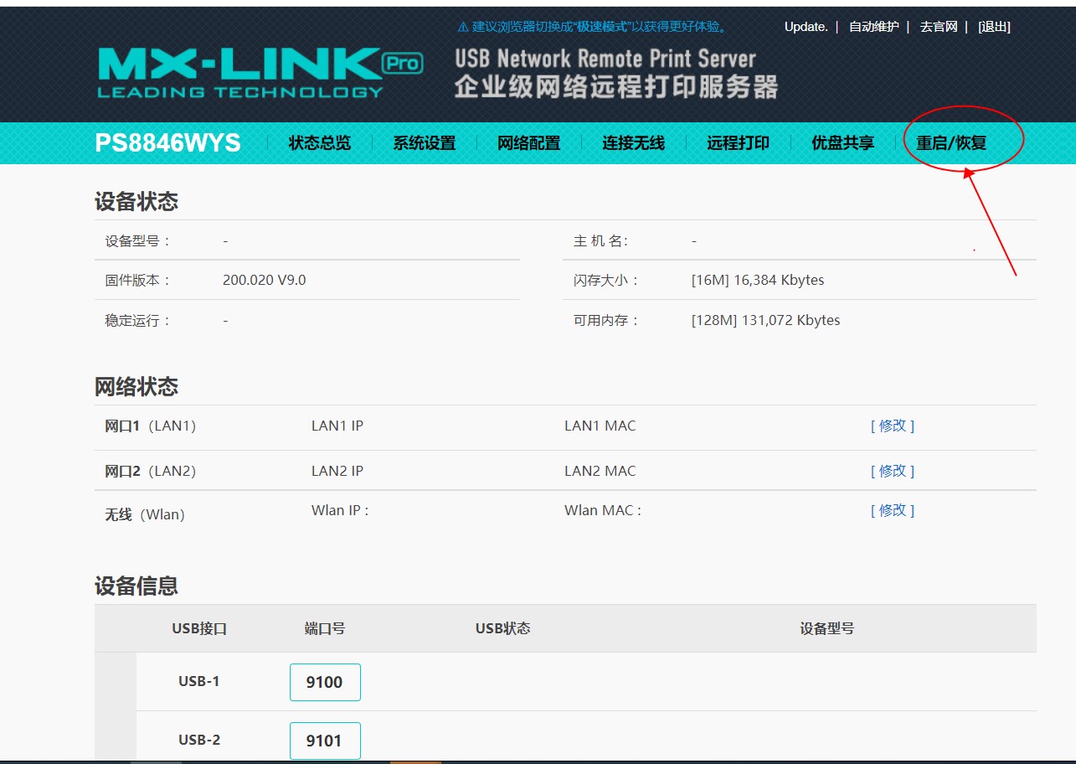
Task: Open 修改 for LAN2 network settings
Action: tap(893, 470)
